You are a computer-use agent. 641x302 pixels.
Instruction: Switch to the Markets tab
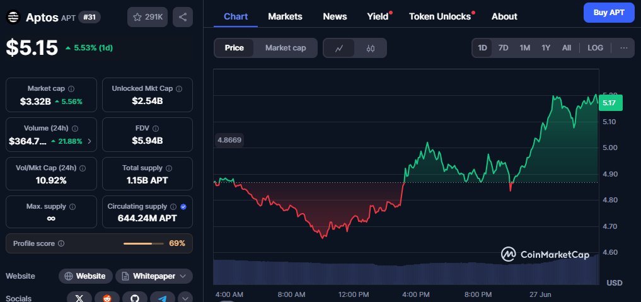point(285,16)
